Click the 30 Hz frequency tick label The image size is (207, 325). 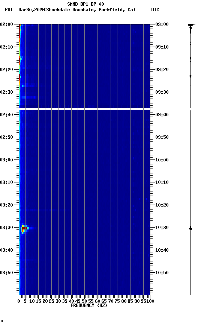(58, 301)
